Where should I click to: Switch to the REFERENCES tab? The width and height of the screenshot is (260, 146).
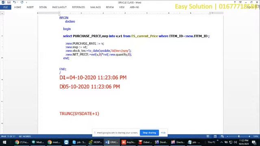78,7
